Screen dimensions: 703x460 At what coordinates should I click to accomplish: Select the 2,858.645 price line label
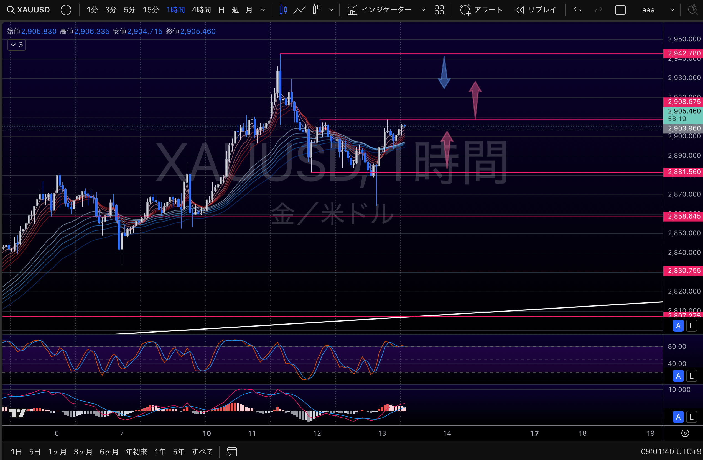click(x=683, y=216)
